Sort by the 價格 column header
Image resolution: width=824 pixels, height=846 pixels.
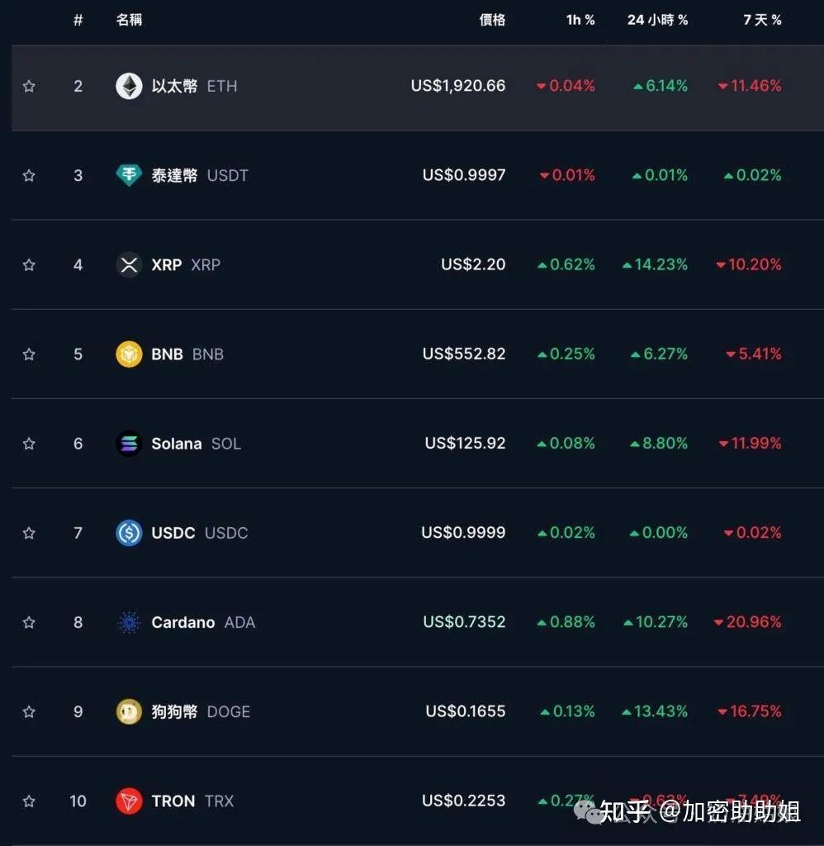(x=492, y=20)
